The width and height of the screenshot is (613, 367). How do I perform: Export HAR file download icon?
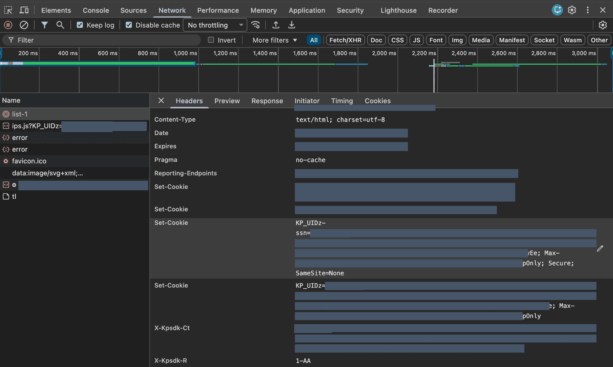(x=292, y=25)
